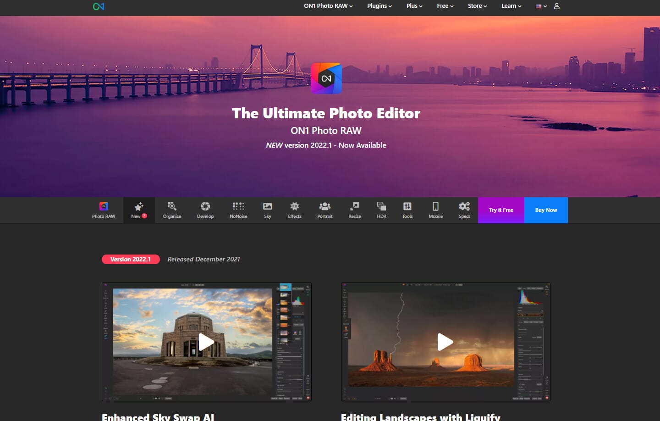
Task: Open the Plus dropdown menu
Action: (414, 6)
